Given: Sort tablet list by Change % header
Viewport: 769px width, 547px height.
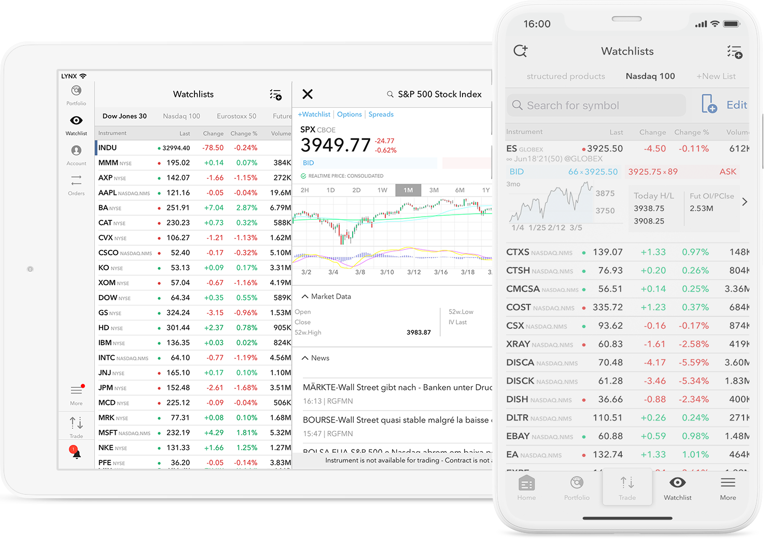Looking at the screenshot, I should point(244,134).
